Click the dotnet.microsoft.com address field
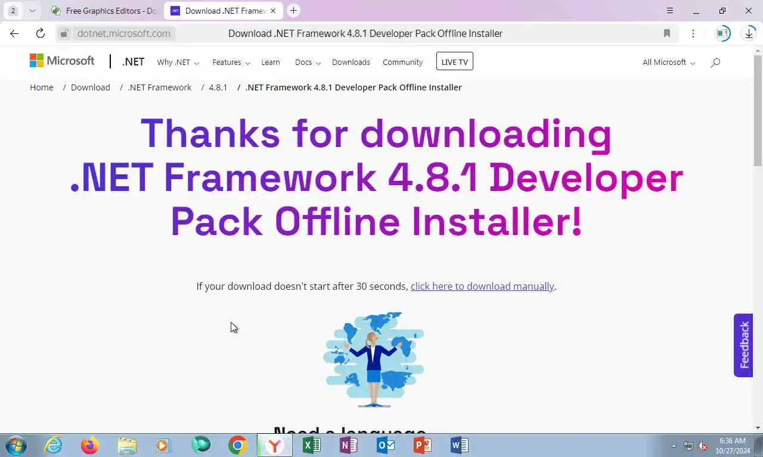The width and height of the screenshot is (763, 457). click(124, 33)
